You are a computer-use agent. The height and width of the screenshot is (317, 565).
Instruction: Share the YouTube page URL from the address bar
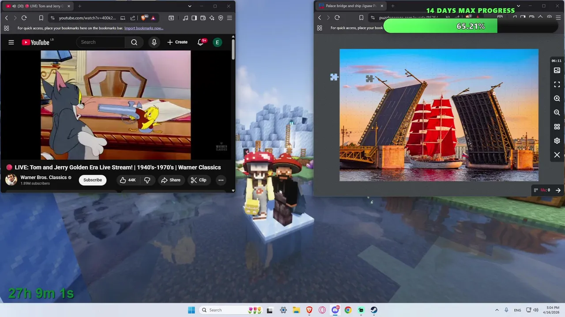pos(133,18)
